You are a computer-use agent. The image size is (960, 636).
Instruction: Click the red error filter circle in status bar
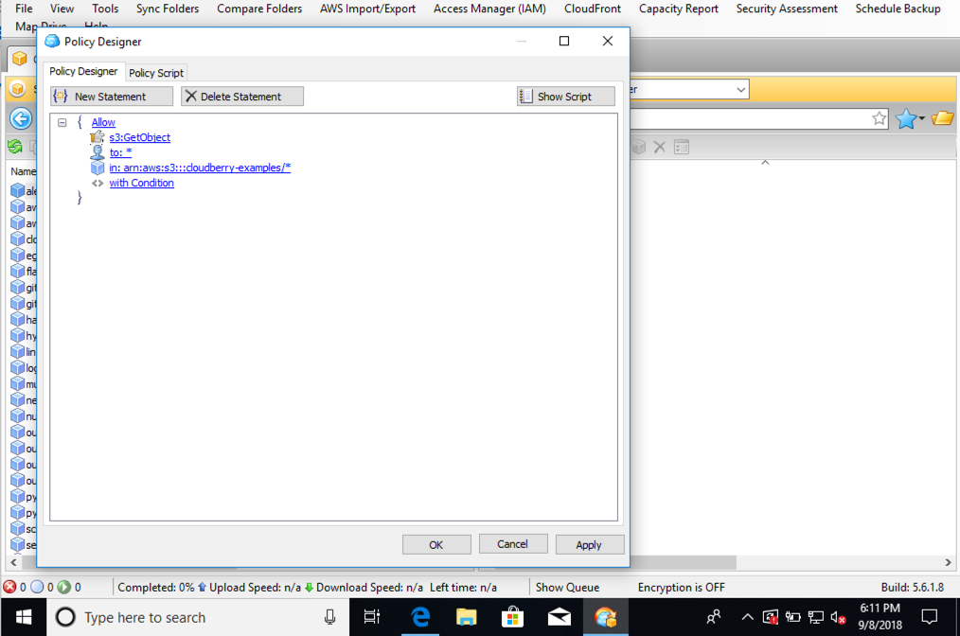(9, 587)
